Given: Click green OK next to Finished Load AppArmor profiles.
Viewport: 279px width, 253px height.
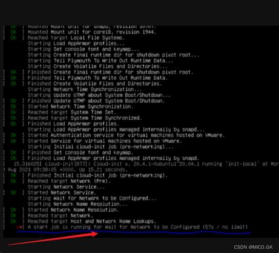Looking at the screenshot, I should (14, 124).
